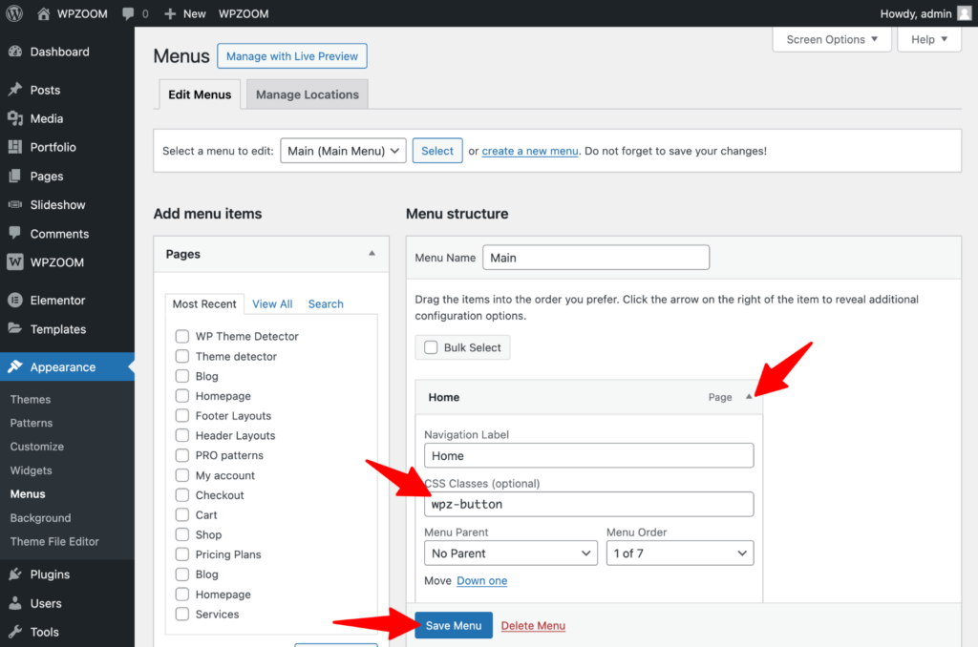Tick the Pricing Plans page checkbox

coord(181,554)
